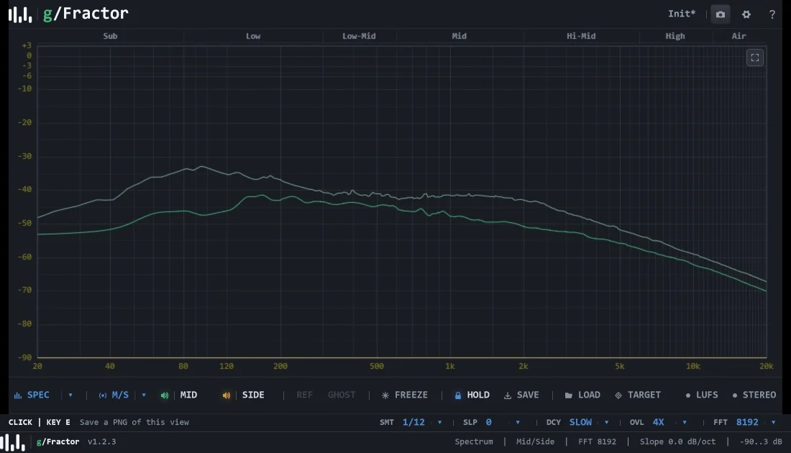Open settings with the gear icon
791x453 pixels.
tap(746, 14)
